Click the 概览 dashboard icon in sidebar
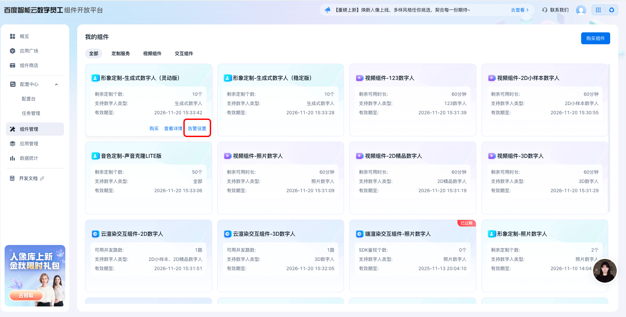The height and width of the screenshot is (317, 626). [x=13, y=36]
